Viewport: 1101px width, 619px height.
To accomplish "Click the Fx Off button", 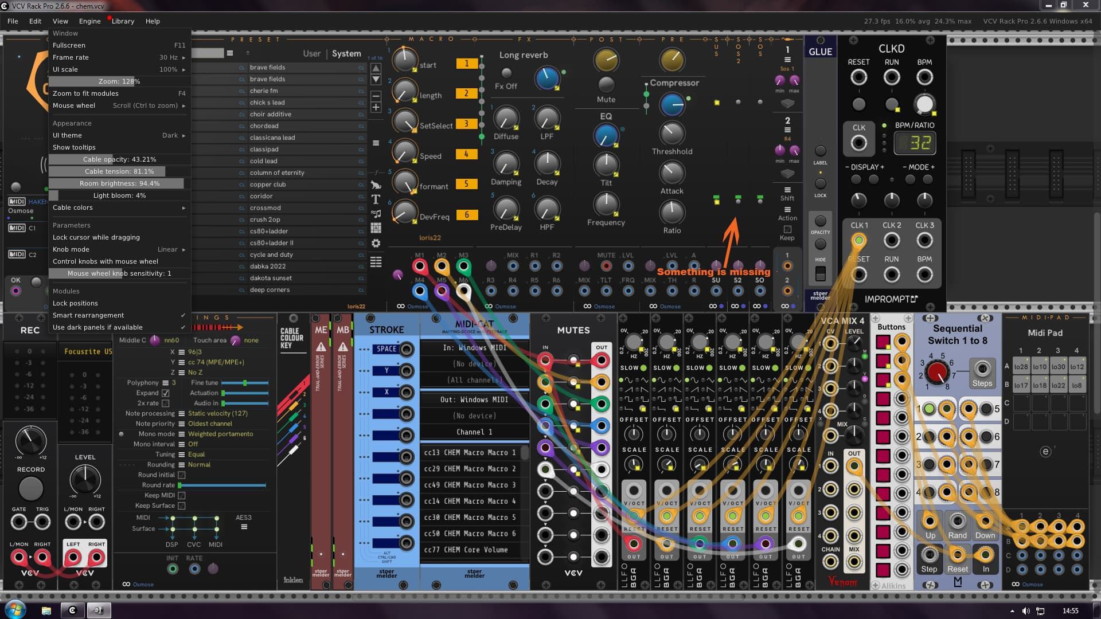I will [x=506, y=73].
